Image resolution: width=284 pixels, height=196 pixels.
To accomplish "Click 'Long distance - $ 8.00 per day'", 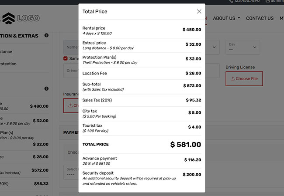I will (108, 48).
